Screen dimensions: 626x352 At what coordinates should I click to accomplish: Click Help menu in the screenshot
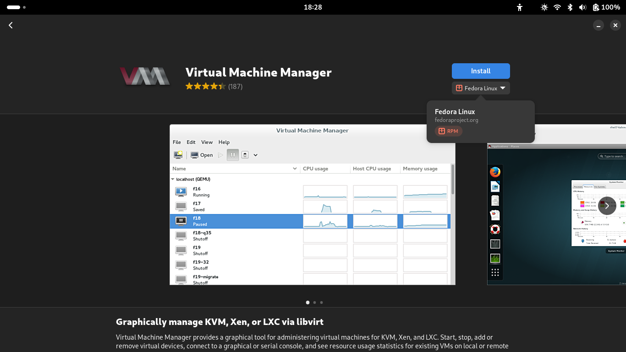[224, 142]
